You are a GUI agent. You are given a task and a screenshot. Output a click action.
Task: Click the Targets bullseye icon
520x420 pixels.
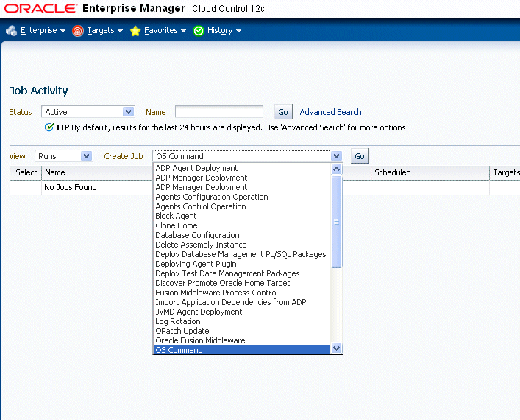click(78, 31)
